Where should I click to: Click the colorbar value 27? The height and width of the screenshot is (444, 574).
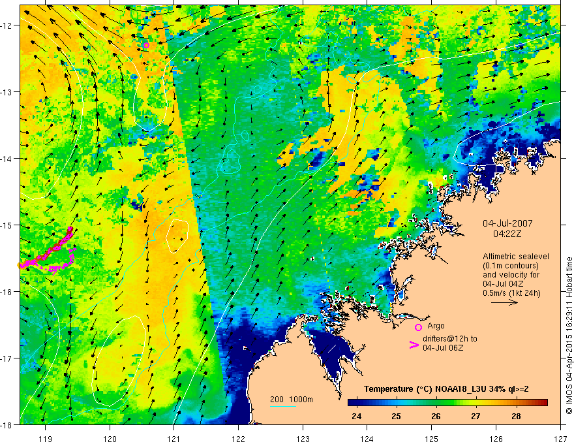(x=476, y=417)
